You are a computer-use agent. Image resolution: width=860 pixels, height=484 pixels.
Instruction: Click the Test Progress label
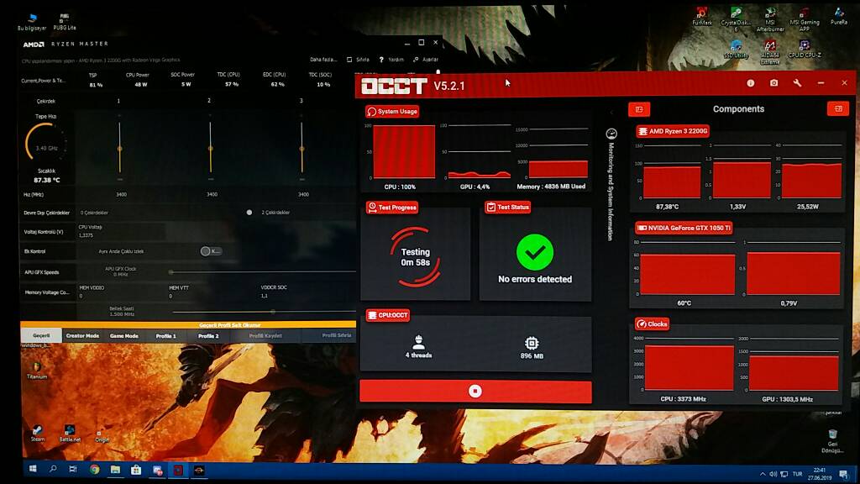point(392,208)
